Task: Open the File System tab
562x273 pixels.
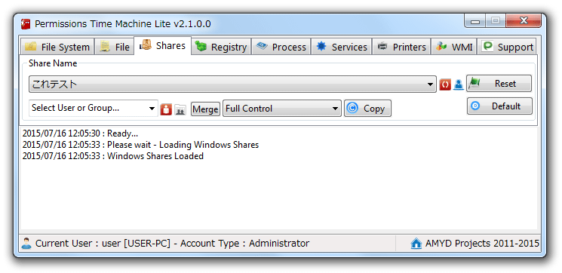Action: 57,47
